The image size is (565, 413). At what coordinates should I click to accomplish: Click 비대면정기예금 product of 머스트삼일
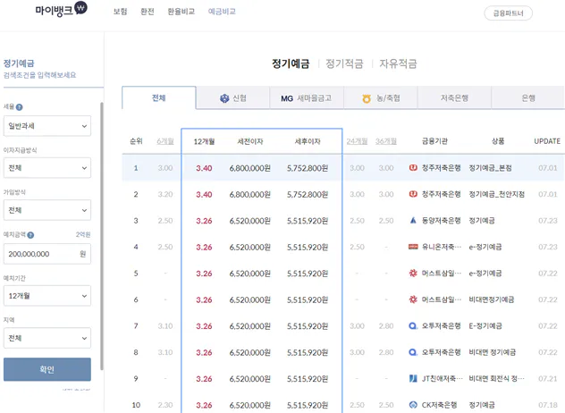(x=492, y=299)
